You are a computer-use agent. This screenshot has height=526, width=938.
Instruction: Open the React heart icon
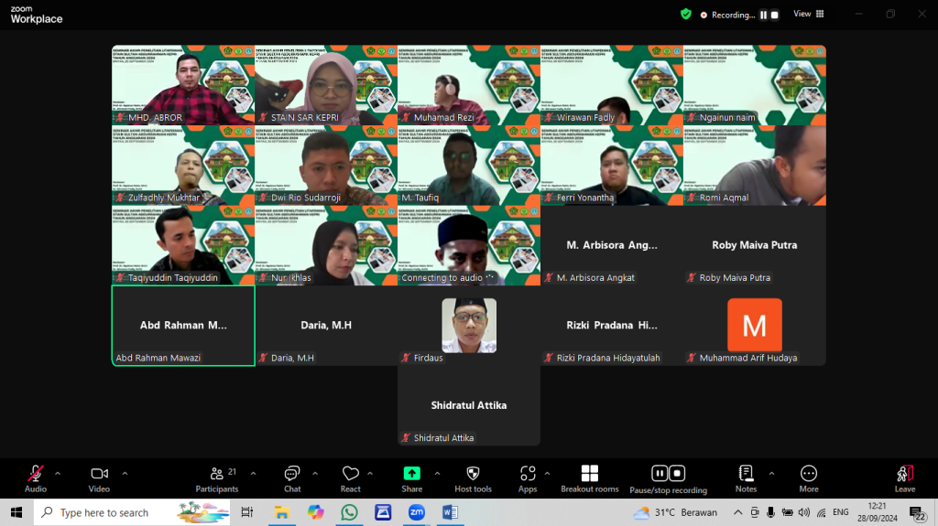[351, 479]
